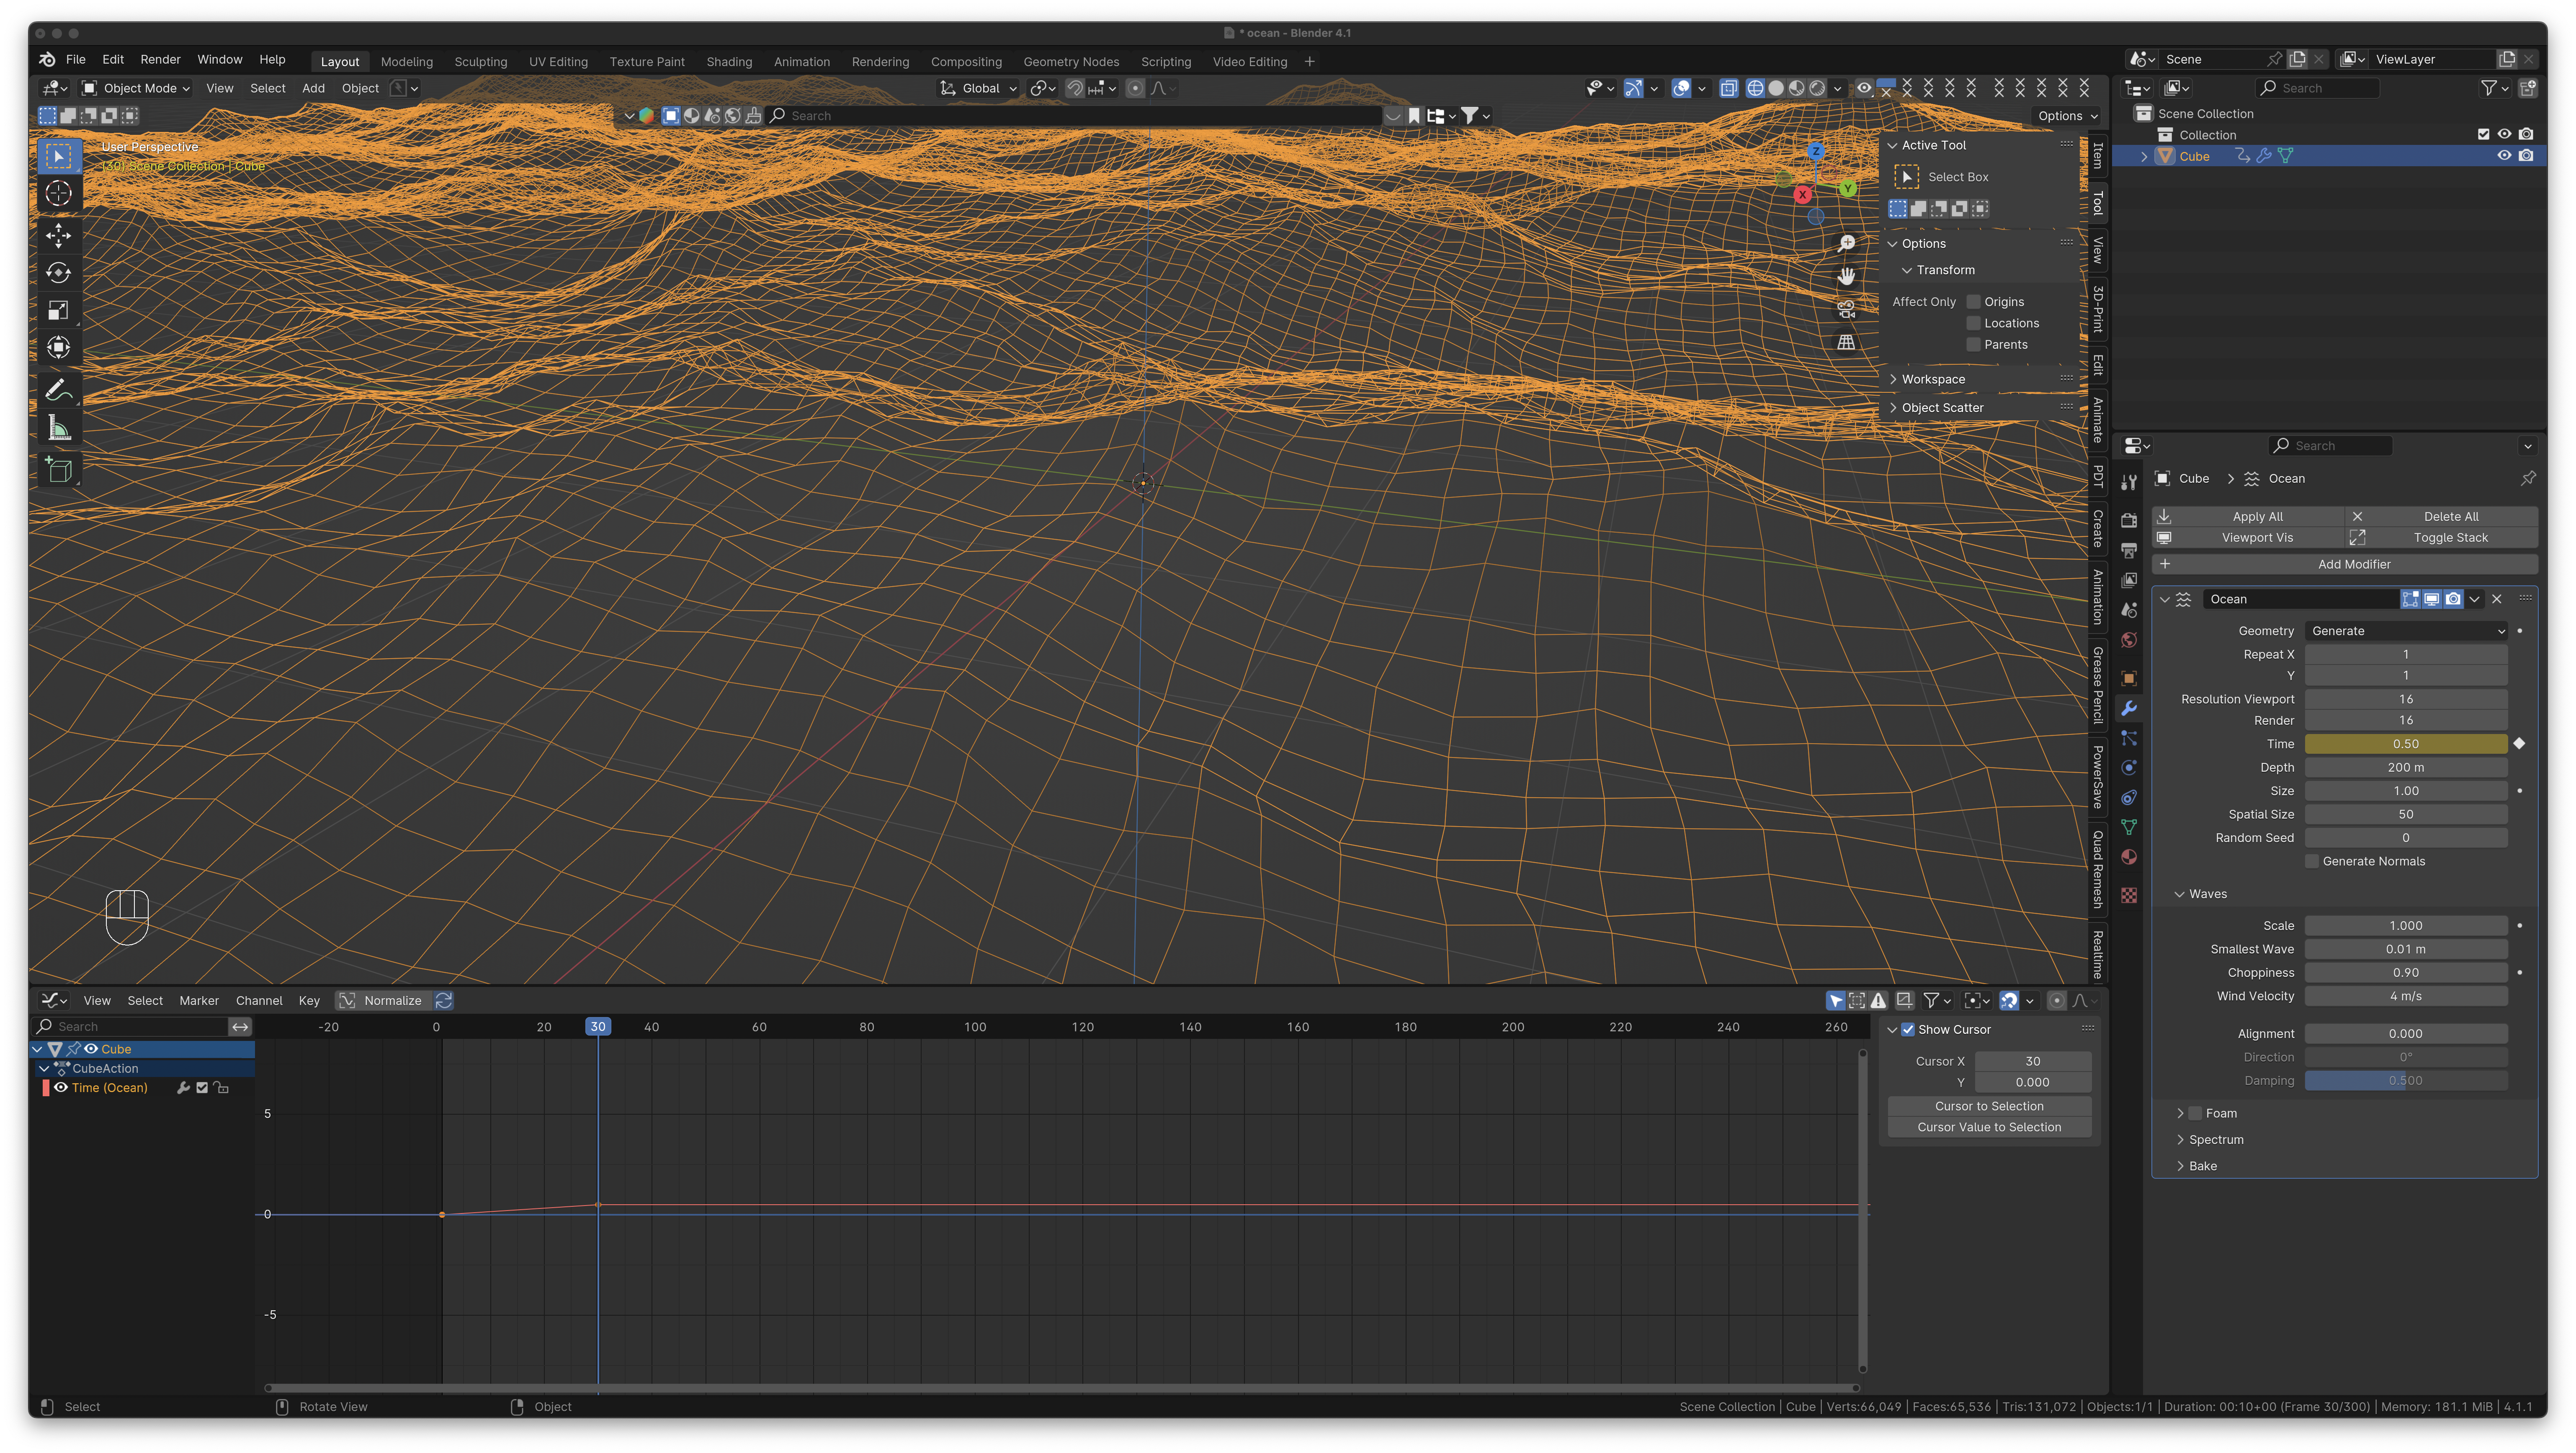Click the viewport pan hand icon
2576x1453 pixels.
[1846, 276]
